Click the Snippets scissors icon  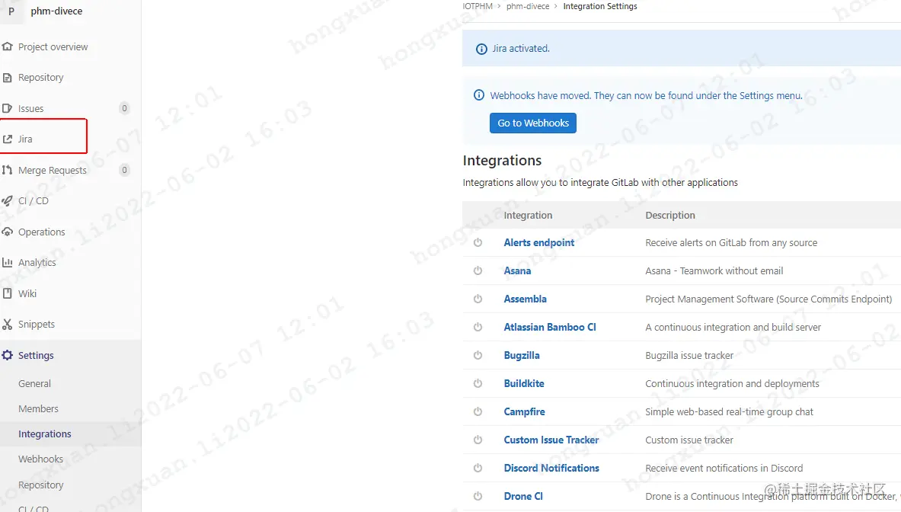pos(7,324)
